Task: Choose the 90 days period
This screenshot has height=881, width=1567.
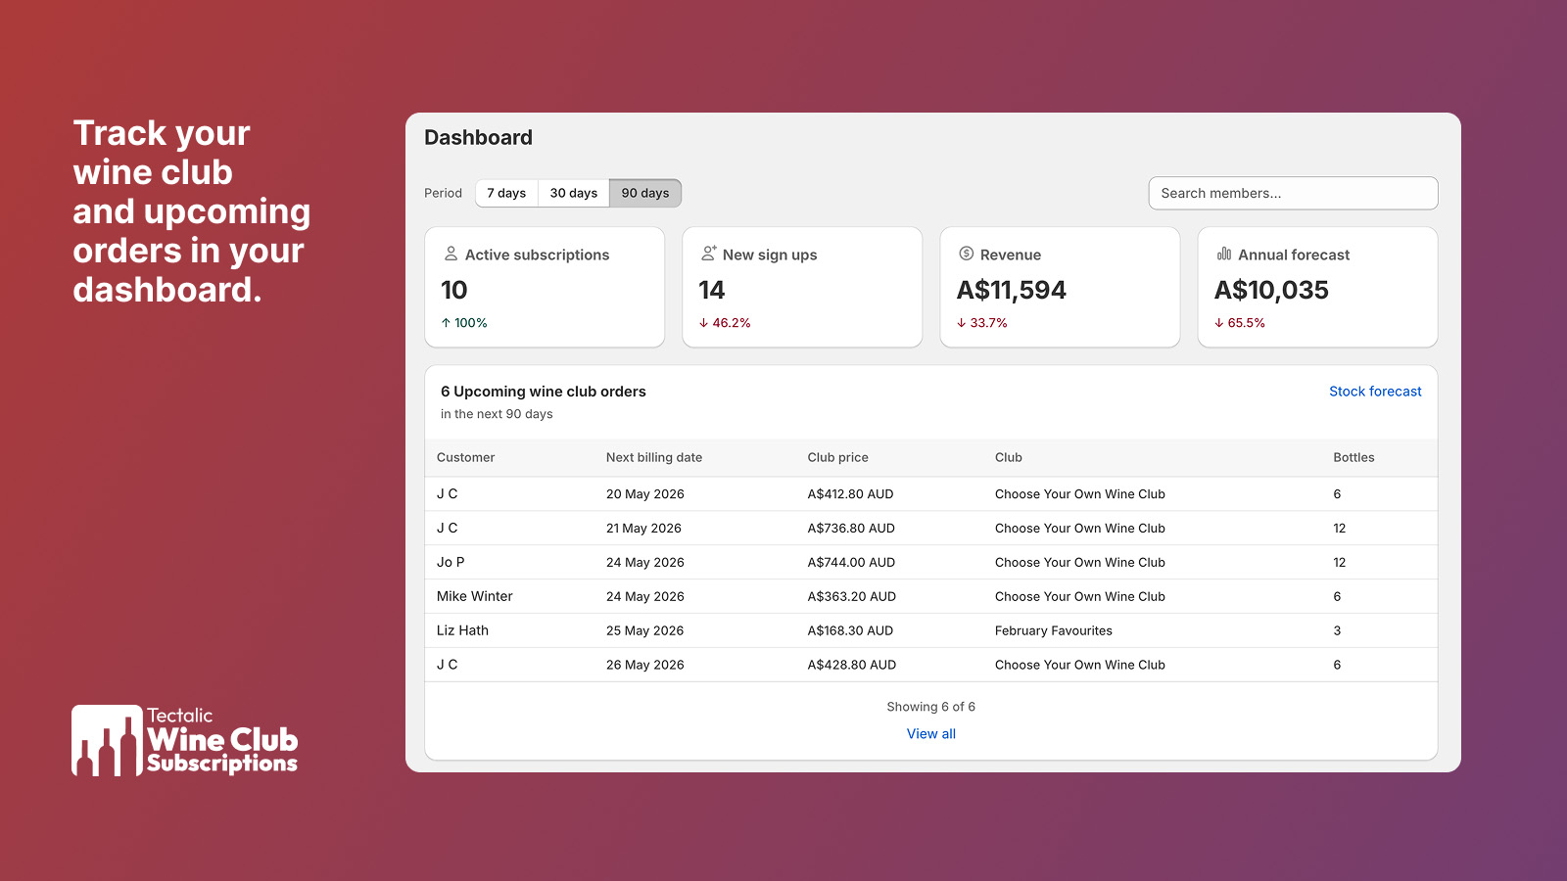Action: (644, 193)
